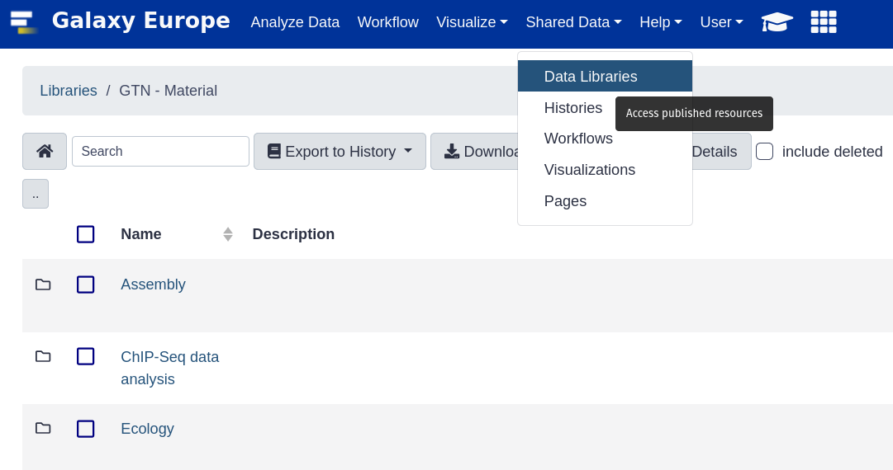Open Workflow in the top navigation
893x470 pixels.
[387, 22]
